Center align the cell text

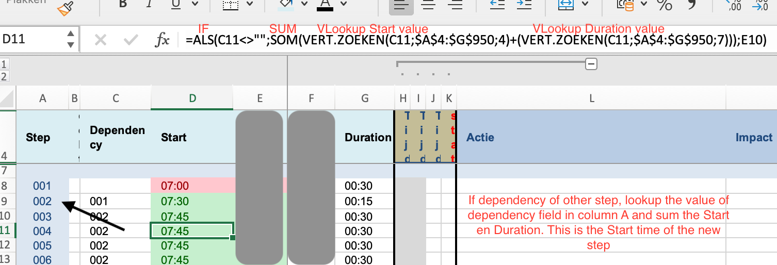(428, 5)
